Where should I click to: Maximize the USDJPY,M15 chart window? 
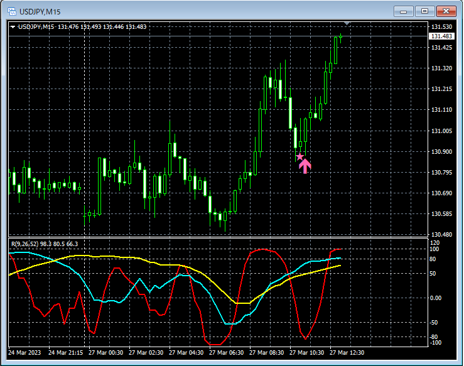coord(424,11)
